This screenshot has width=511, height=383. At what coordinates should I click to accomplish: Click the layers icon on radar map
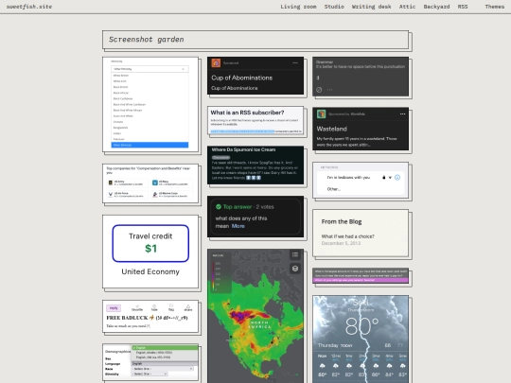pyautogui.click(x=295, y=269)
